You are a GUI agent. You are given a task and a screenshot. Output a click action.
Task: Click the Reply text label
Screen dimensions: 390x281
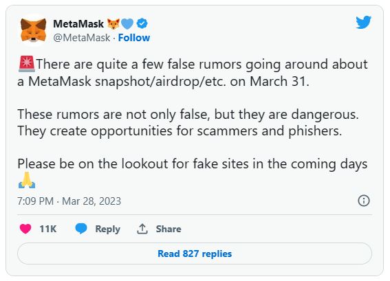pyautogui.click(x=108, y=229)
